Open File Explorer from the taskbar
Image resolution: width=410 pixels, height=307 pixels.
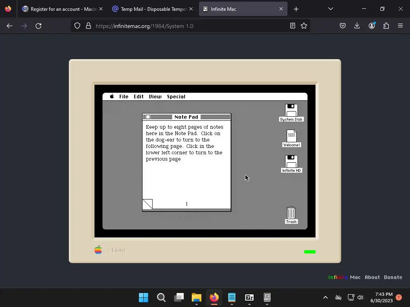click(x=196, y=297)
